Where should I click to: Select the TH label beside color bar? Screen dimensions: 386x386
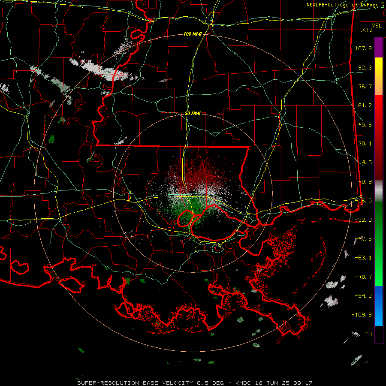point(368,334)
